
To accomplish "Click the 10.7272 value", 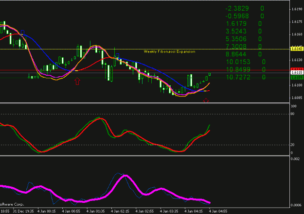I will tap(238, 77).
